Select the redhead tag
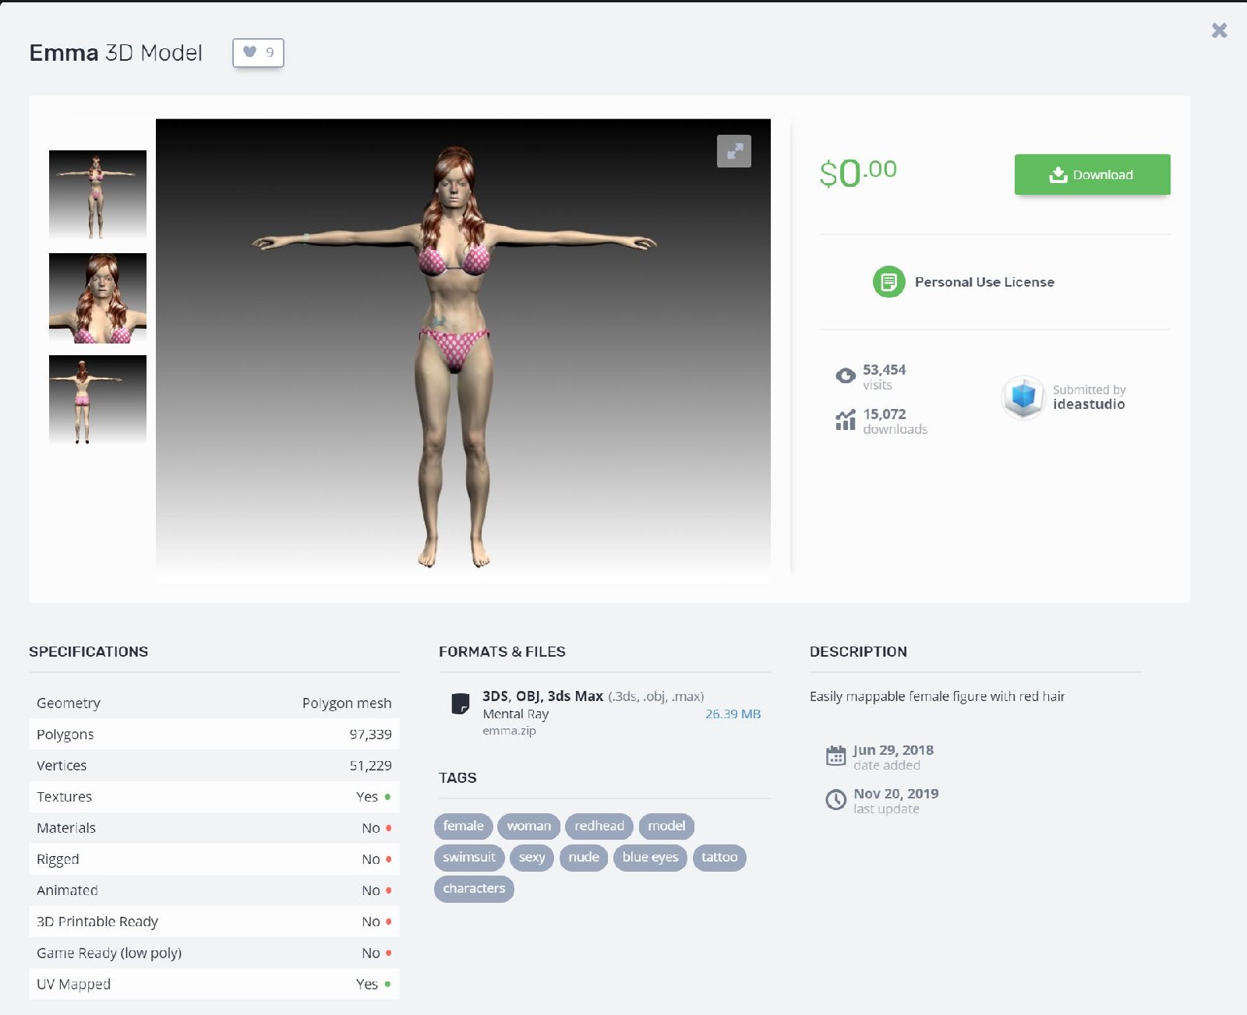This screenshot has height=1015, width=1247. tap(599, 826)
